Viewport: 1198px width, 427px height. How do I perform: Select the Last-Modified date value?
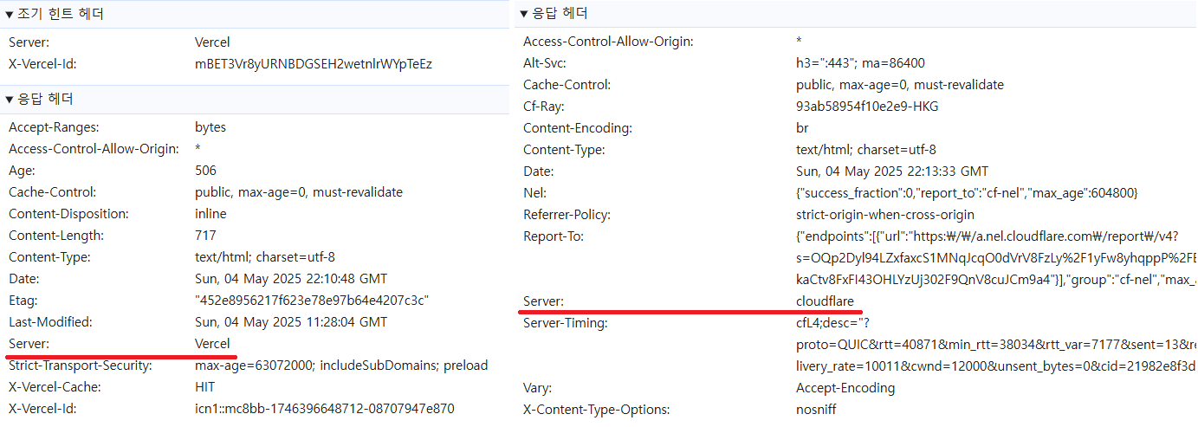point(291,322)
